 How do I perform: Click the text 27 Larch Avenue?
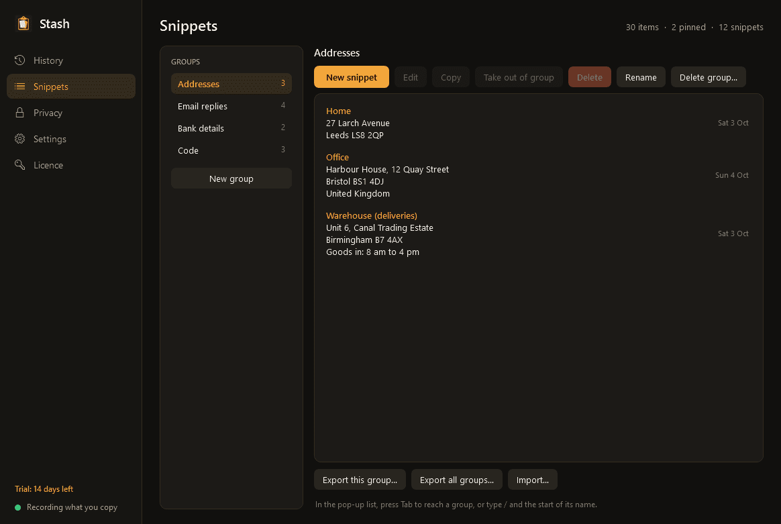tap(358, 123)
